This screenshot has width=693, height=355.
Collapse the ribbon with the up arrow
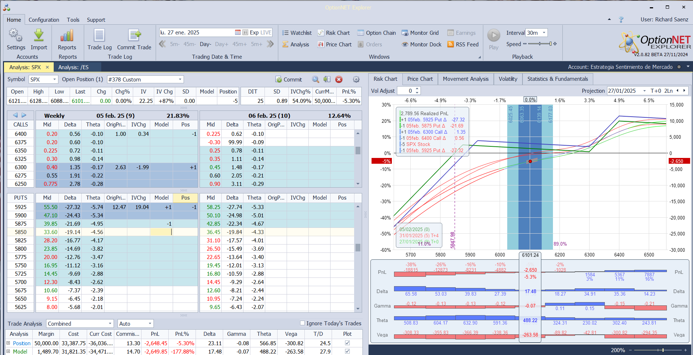coord(609,20)
